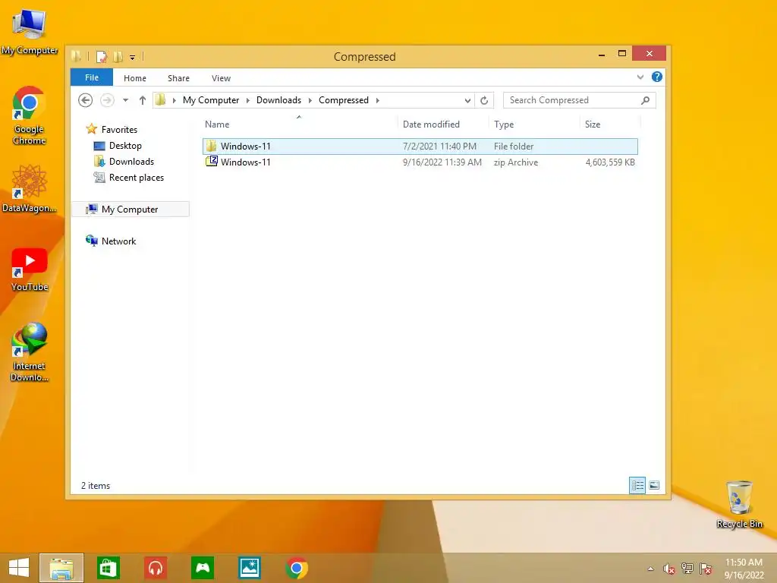
Task: Click the zip archive file icon
Action: (x=212, y=161)
